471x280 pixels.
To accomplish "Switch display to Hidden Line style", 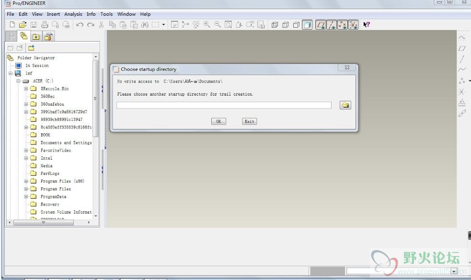I will 286,25.
